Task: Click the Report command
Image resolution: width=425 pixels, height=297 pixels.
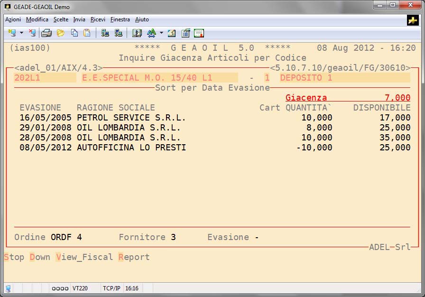Action: point(134,257)
